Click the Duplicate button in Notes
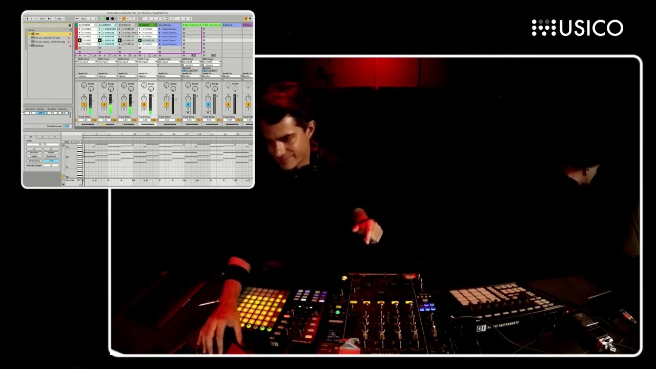Viewport: 656px width, 369px height. point(51,156)
